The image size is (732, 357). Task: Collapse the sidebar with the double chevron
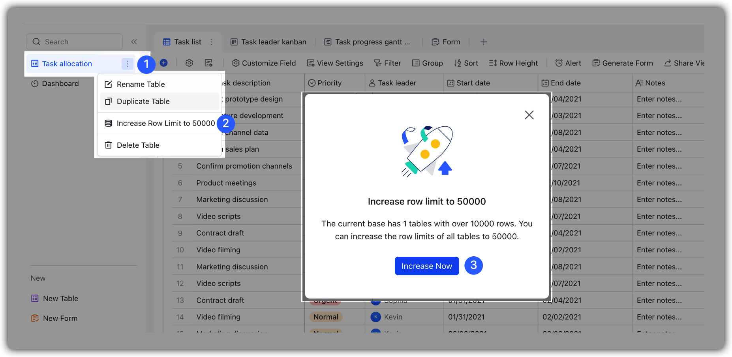[x=134, y=41]
